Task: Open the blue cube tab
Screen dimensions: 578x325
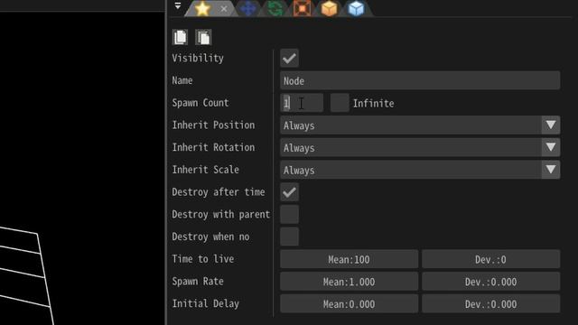Action: (356, 8)
